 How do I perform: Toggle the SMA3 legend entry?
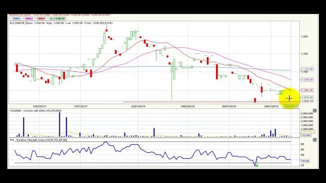(x=15, y=19)
